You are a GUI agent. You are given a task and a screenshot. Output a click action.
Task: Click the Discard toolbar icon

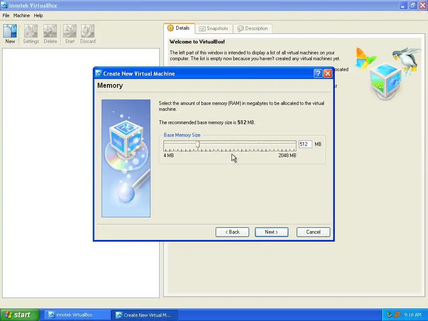(88, 34)
